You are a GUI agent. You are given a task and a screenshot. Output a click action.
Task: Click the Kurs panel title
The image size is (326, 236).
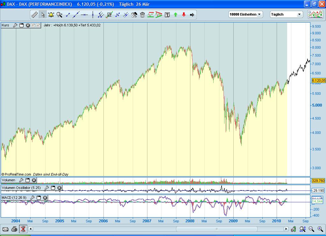tap(5, 25)
